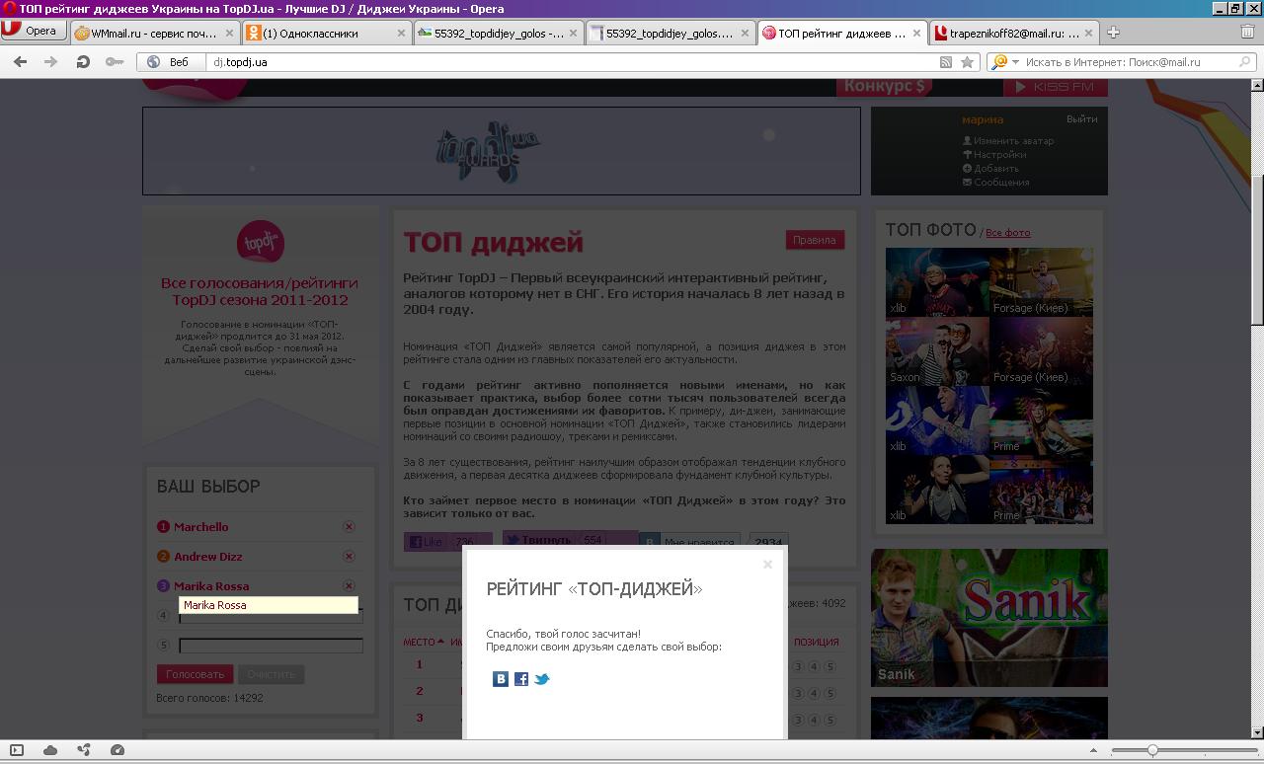Open Opera Link cloud icon in status bar

[50, 750]
